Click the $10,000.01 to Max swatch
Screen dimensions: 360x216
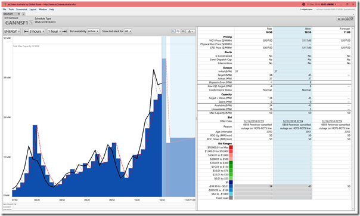tap(231, 147)
